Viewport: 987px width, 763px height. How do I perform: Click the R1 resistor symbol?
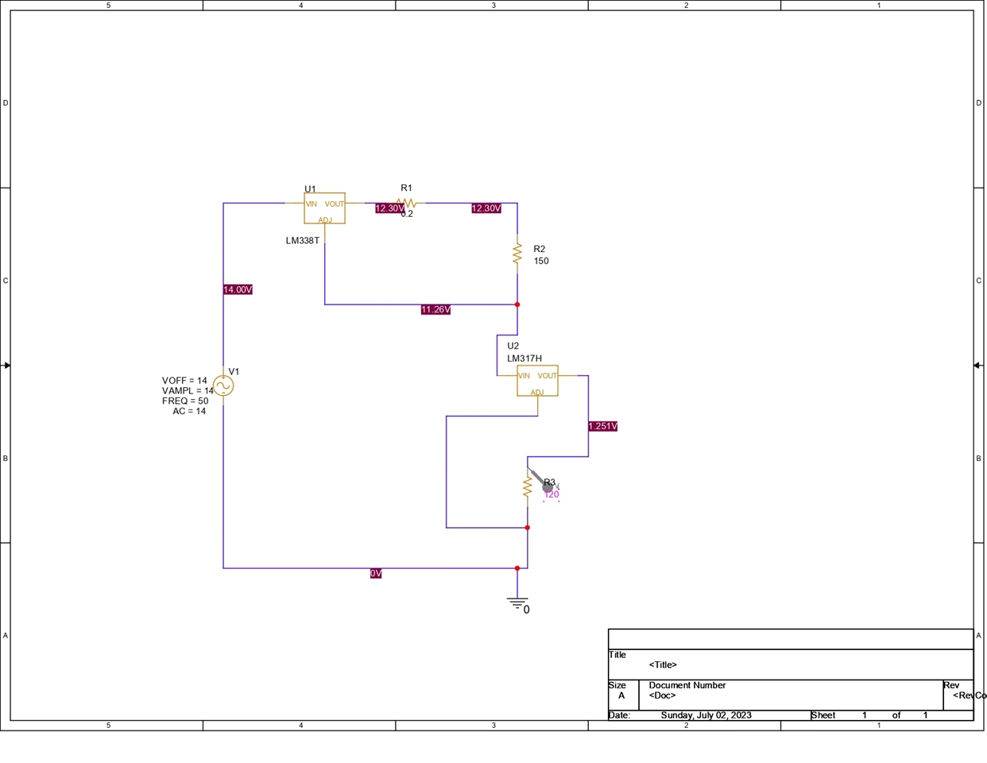point(406,203)
